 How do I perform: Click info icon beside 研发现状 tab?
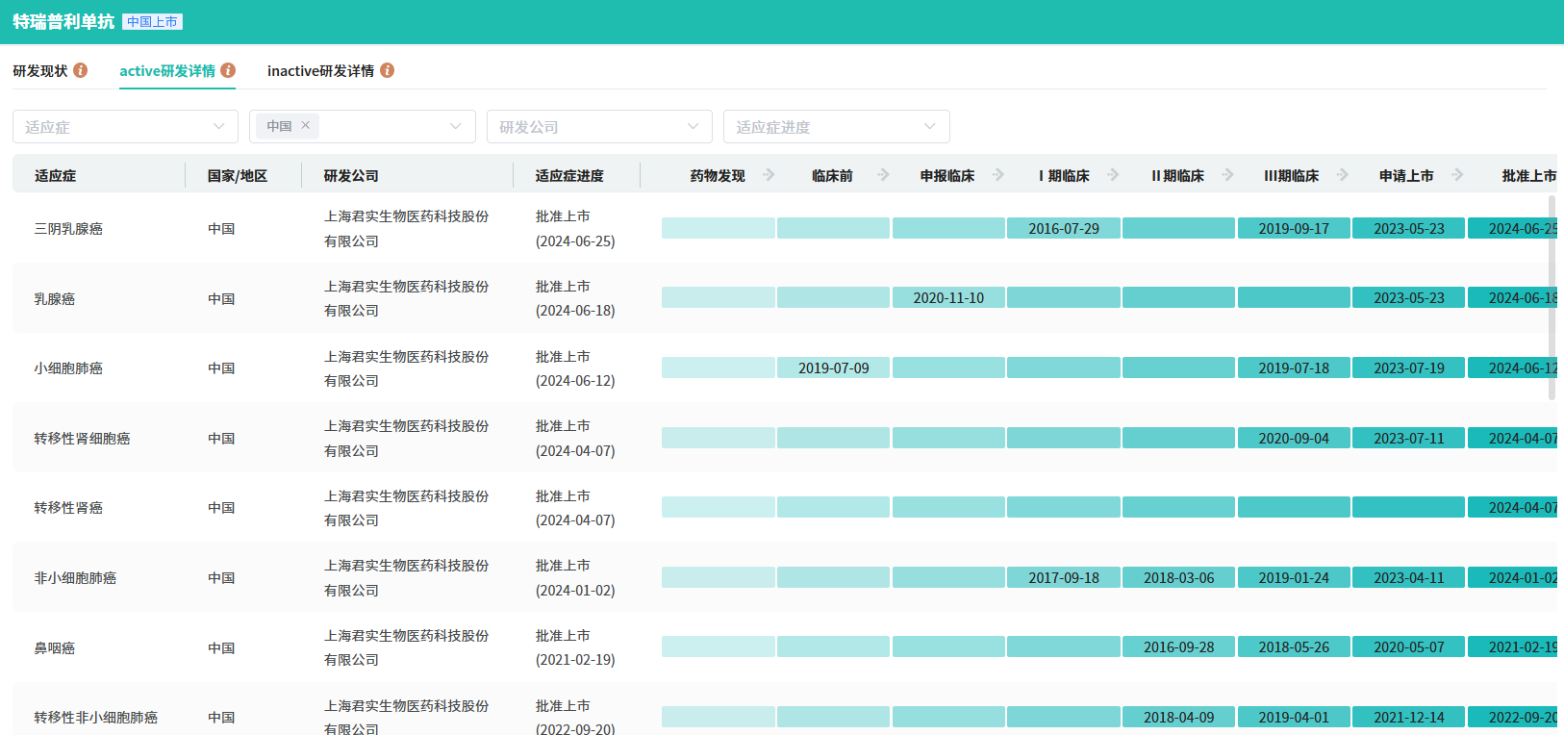click(x=81, y=70)
